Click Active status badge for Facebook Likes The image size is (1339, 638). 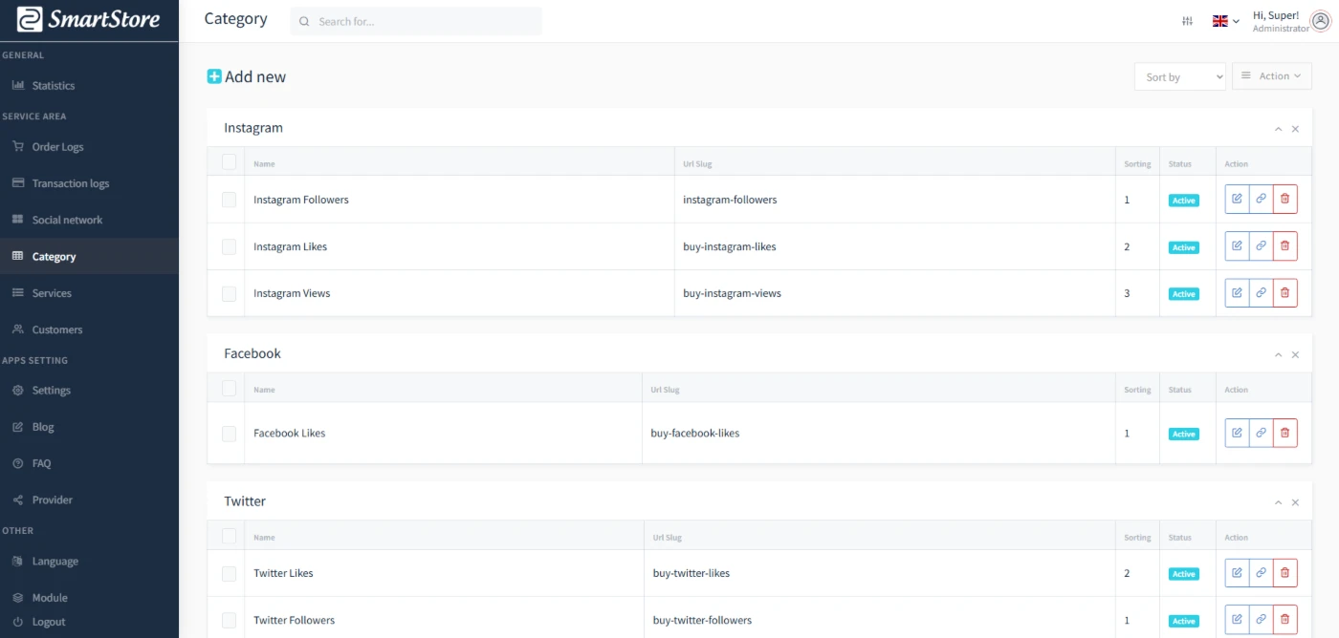coord(1184,434)
